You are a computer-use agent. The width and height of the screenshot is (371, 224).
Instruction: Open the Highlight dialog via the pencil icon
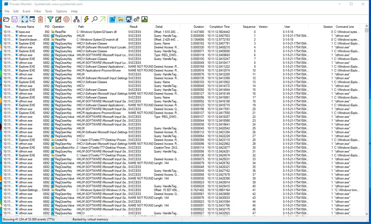click(x=58, y=19)
